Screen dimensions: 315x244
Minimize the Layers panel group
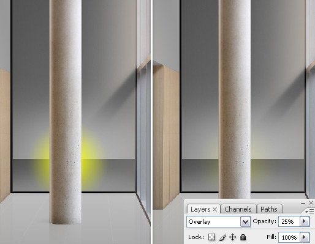303,203
